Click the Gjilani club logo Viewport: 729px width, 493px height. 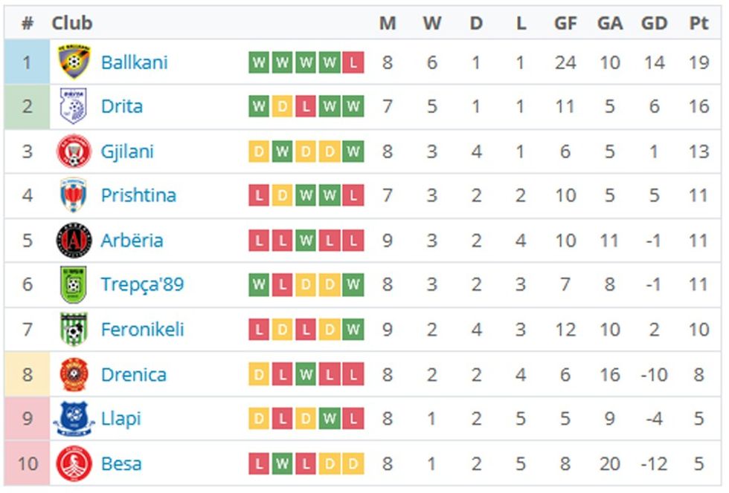click(x=74, y=151)
